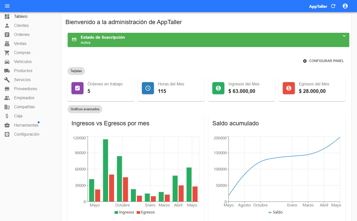Click the red Egresos del Mes icon

click(x=289, y=88)
